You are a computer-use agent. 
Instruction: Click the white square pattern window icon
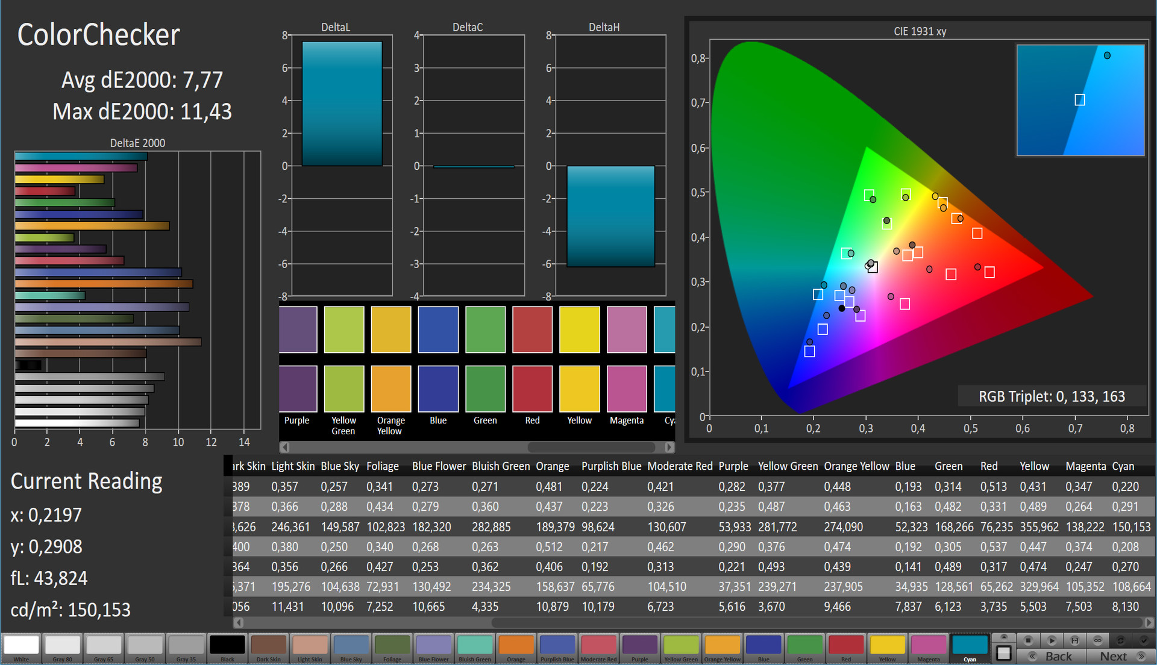[1004, 654]
